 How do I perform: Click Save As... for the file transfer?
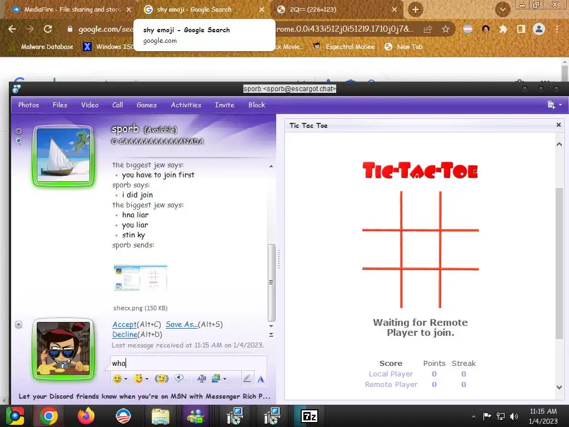[182, 324]
